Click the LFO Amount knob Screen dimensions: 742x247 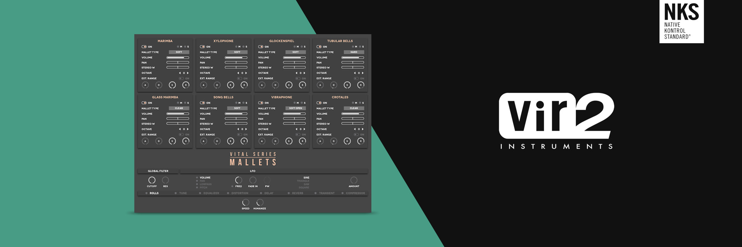tap(354, 180)
